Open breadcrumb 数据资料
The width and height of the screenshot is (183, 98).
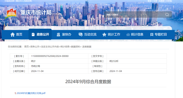[76, 47]
